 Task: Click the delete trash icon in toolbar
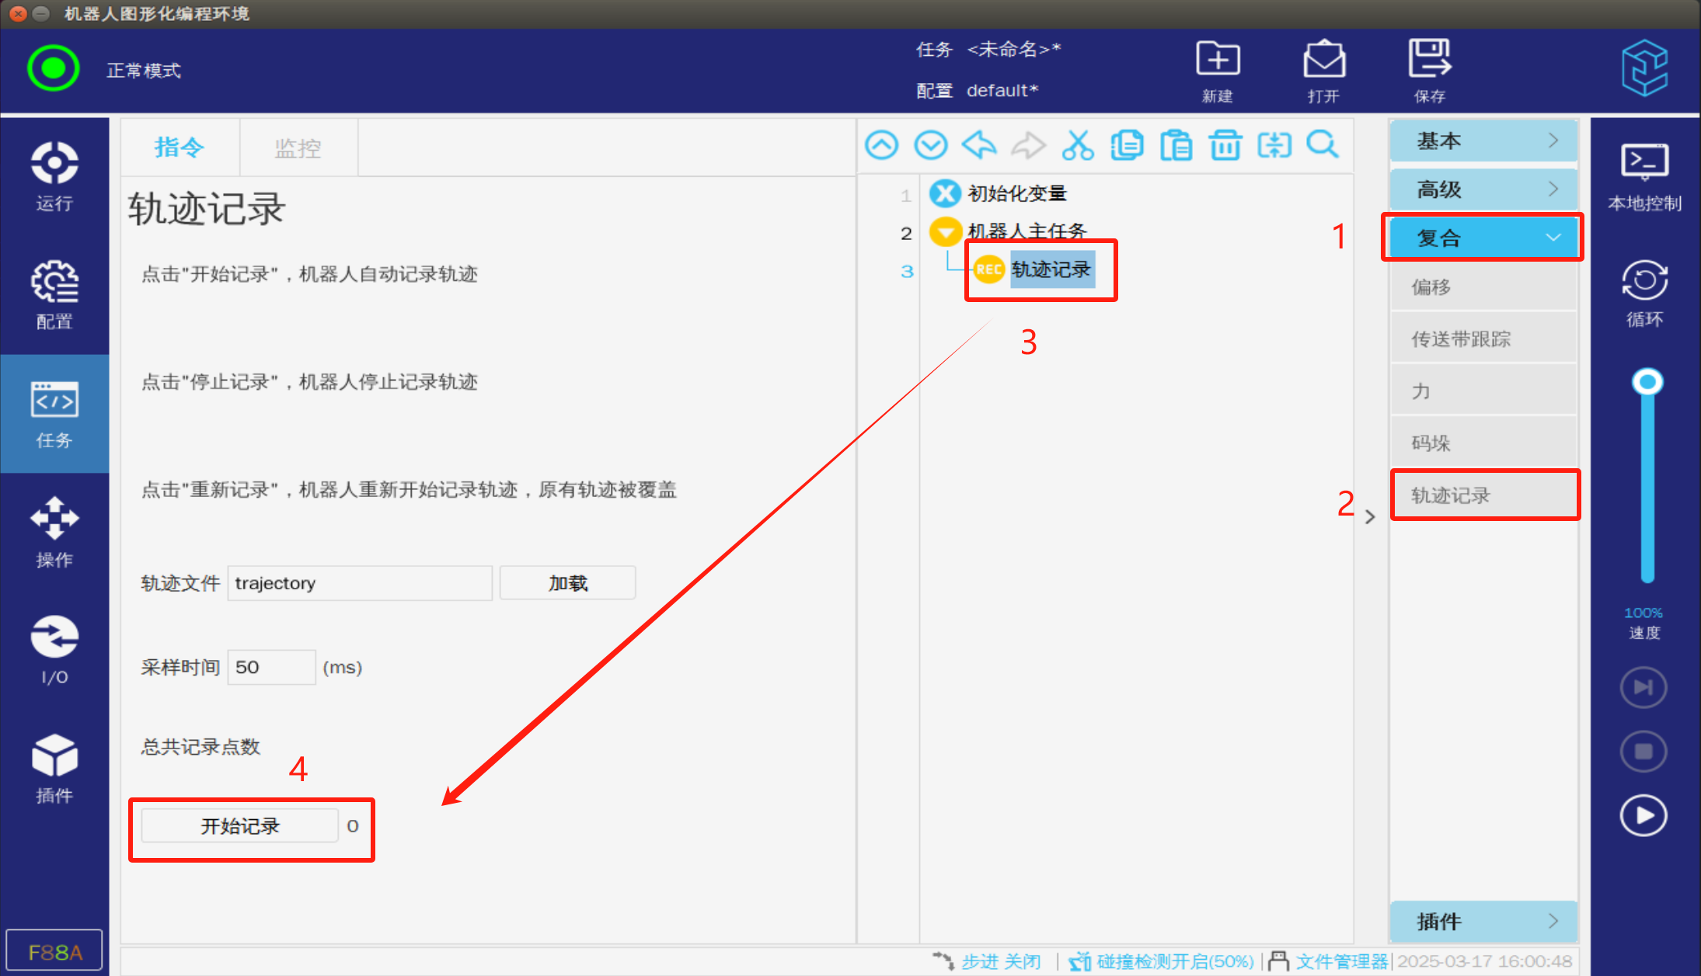click(x=1225, y=145)
